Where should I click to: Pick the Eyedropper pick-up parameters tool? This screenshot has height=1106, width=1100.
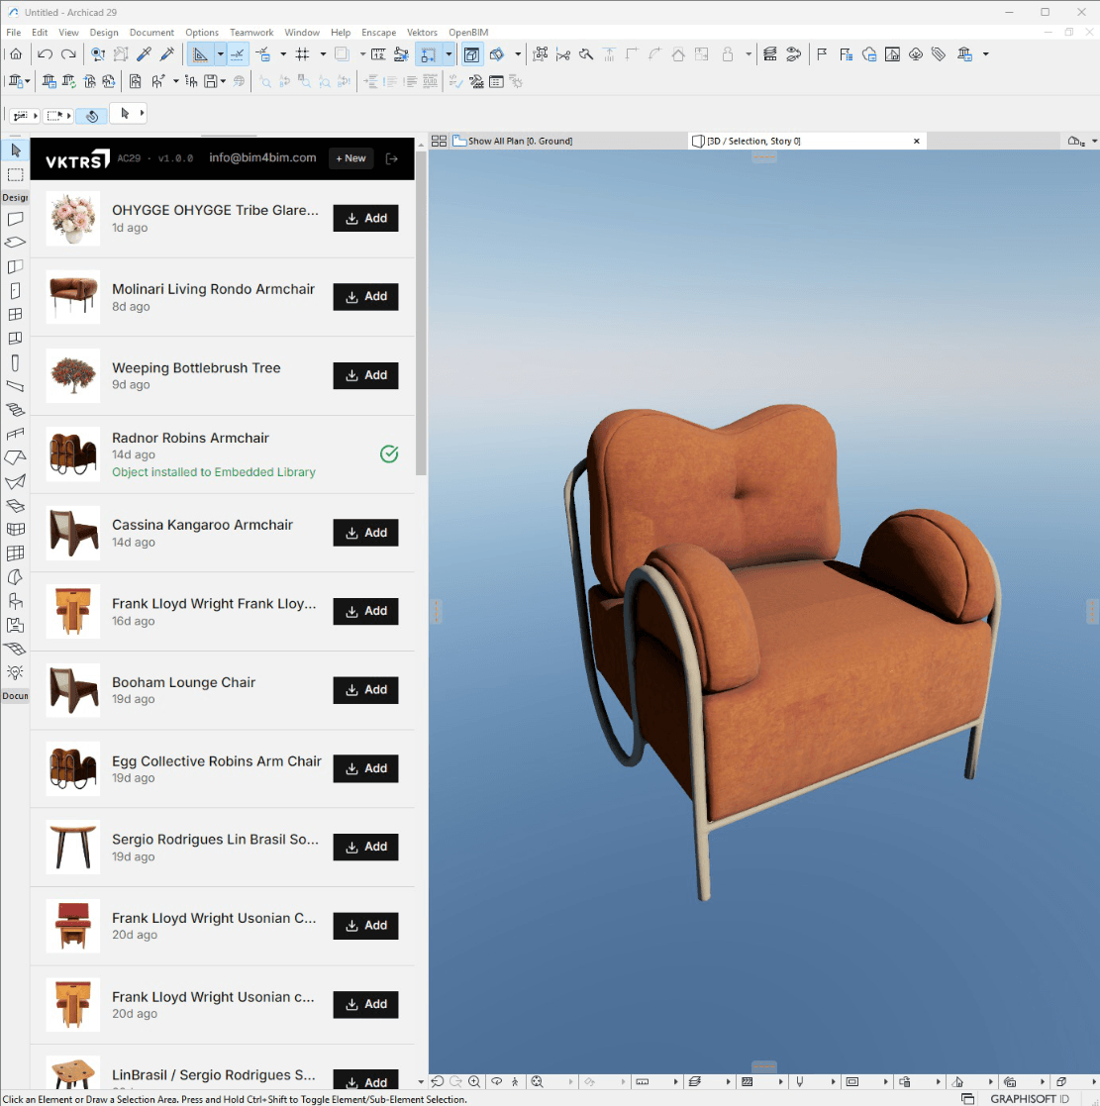[x=144, y=54]
